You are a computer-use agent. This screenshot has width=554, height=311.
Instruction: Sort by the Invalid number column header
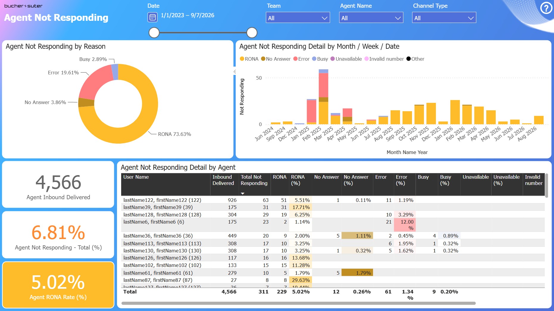pyautogui.click(x=534, y=184)
